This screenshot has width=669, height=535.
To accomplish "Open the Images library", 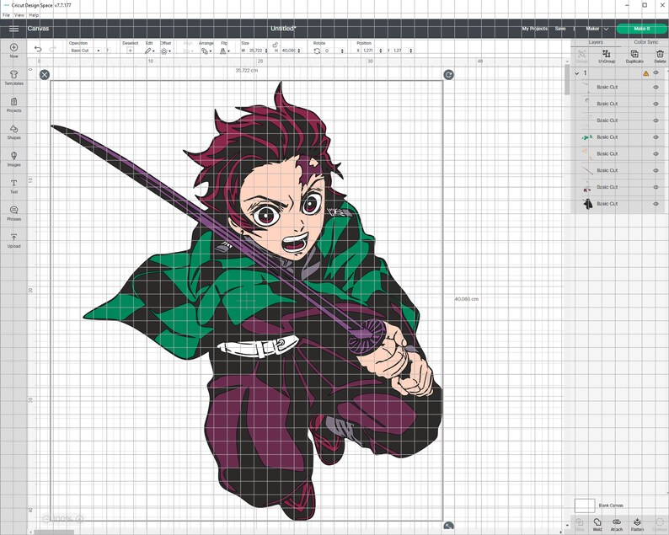I will click(x=13, y=158).
